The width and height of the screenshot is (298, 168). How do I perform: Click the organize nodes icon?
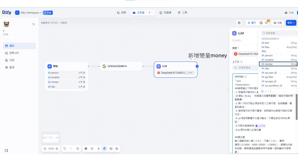pos(117,148)
